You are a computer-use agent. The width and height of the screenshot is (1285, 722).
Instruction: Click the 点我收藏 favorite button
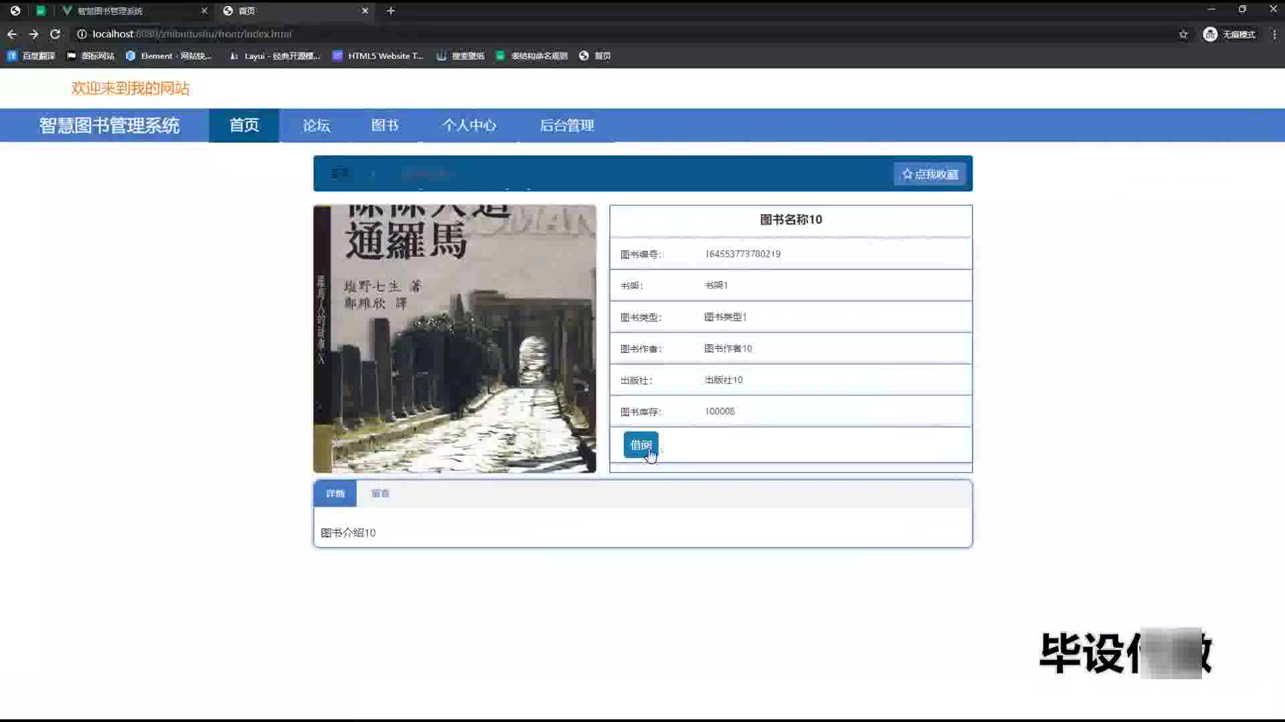click(930, 174)
